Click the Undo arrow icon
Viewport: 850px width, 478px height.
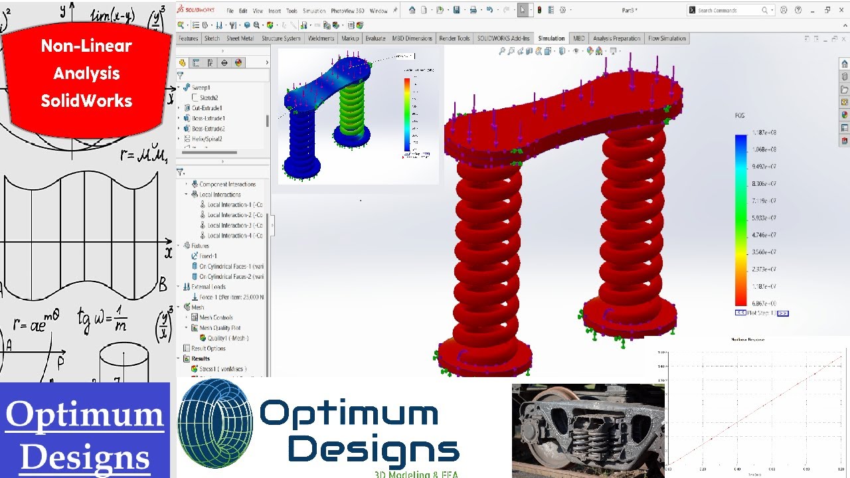[489, 10]
